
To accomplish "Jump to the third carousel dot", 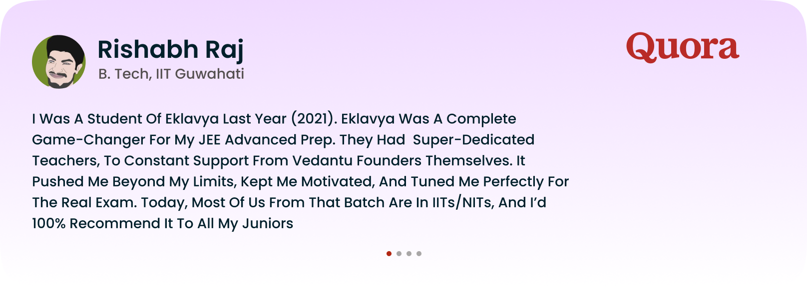I will (x=409, y=254).
